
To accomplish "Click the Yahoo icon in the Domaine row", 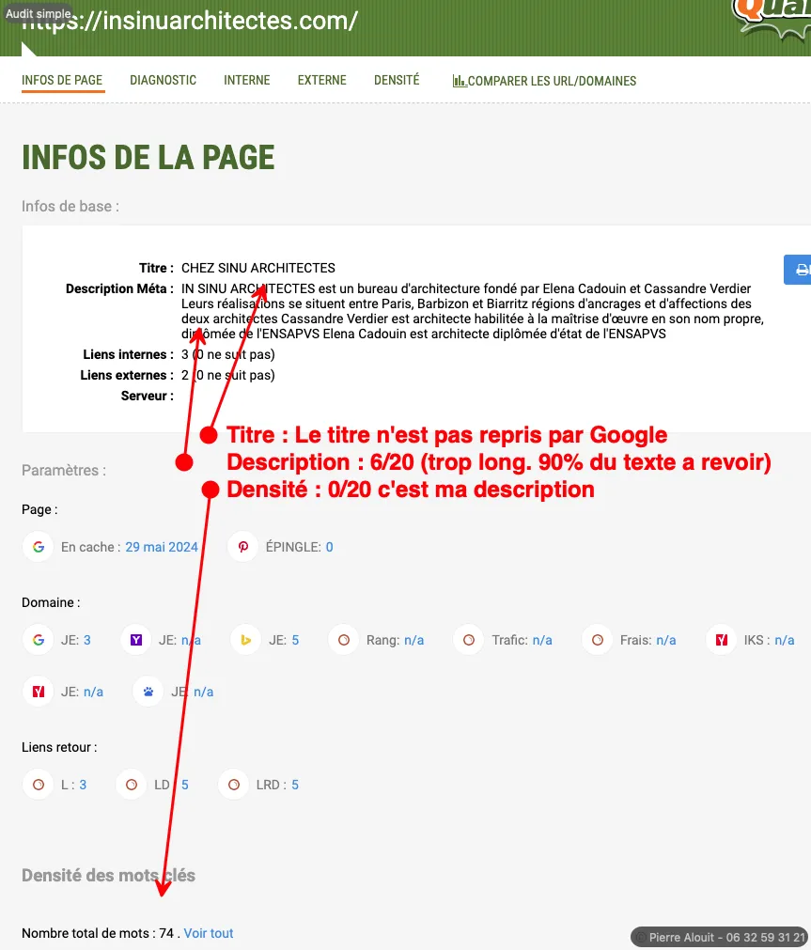I will (136, 640).
